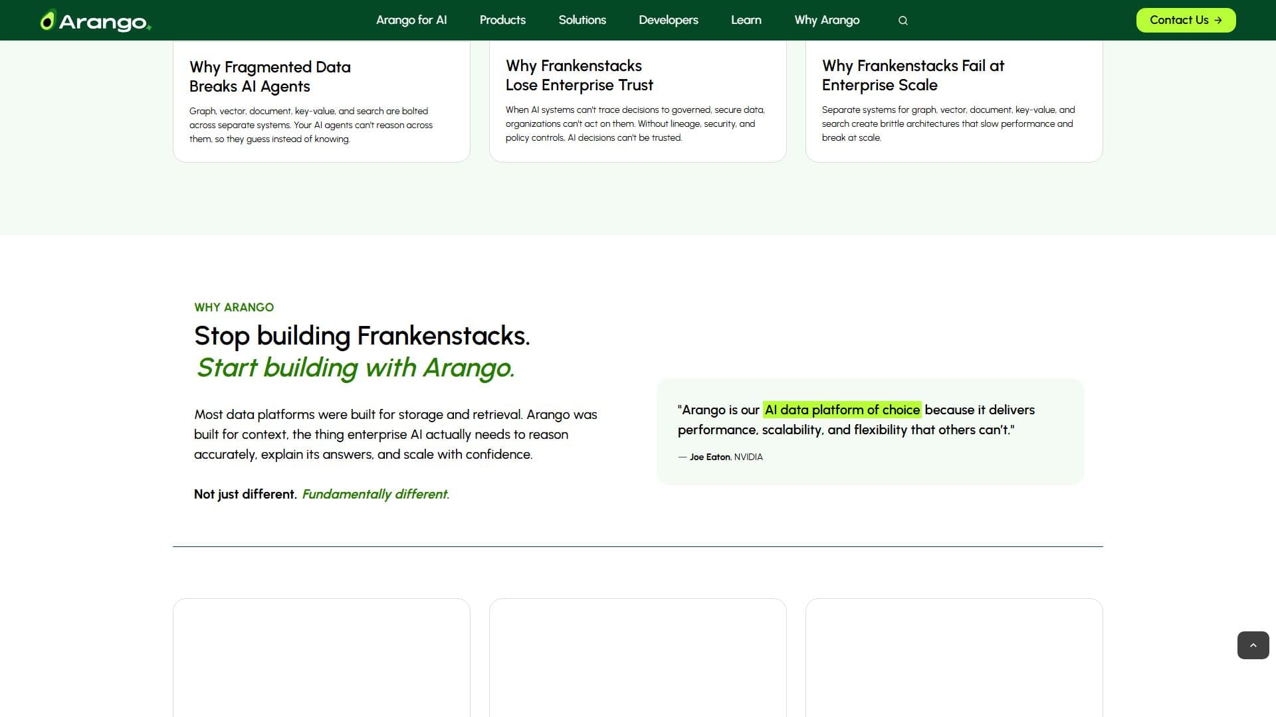This screenshot has height=717, width=1276.
Task: Click the Not just different text
Action: pyautogui.click(x=245, y=494)
